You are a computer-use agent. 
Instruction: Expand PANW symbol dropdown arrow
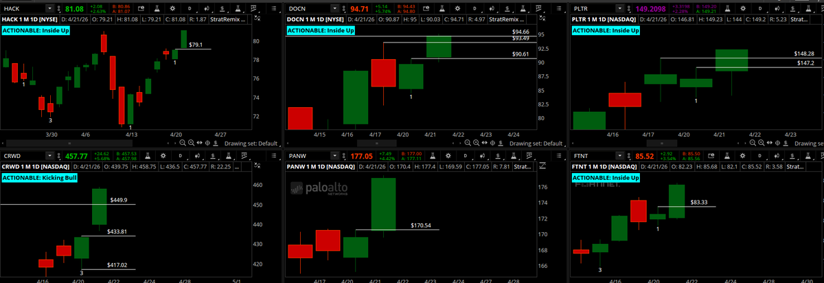[x=334, y=156]
